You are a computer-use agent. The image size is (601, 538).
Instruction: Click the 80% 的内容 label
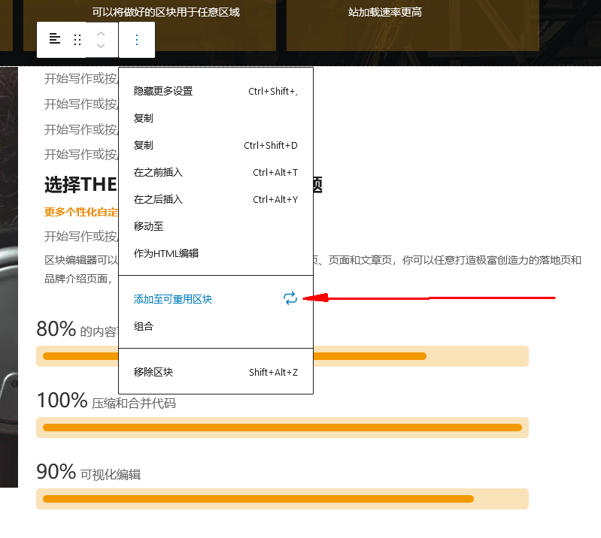pos(77,329)
